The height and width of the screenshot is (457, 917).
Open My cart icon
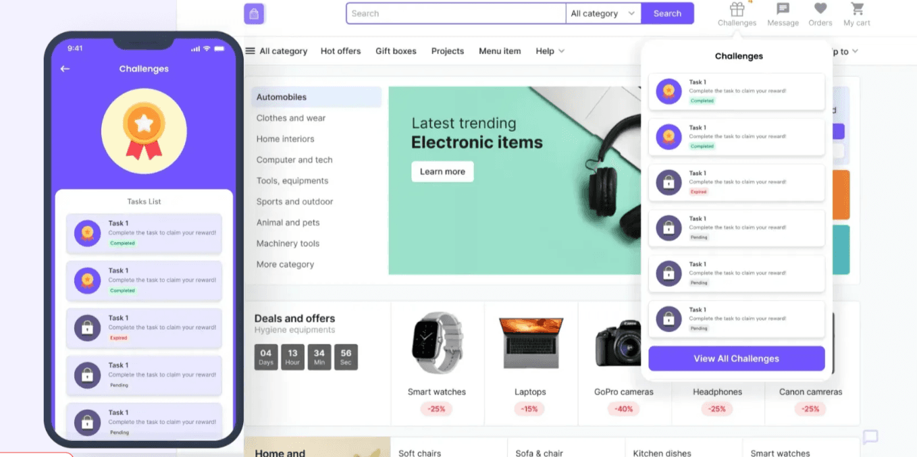[857, 9]
